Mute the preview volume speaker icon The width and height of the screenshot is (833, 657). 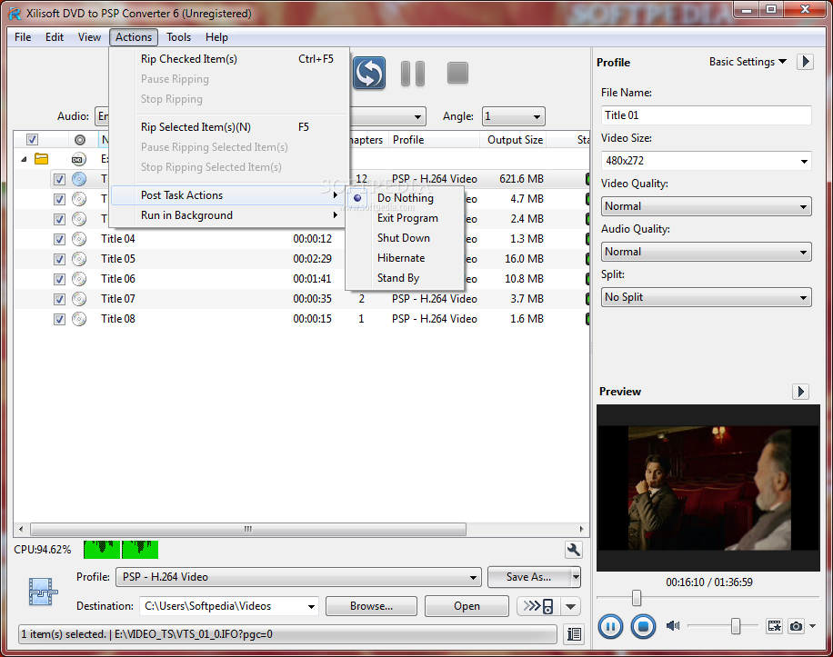(x=673, y=626)
